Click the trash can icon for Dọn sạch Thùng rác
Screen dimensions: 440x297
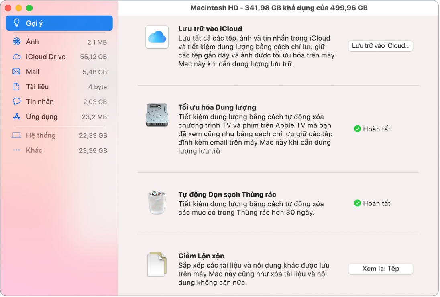click(x=158, y=203)
